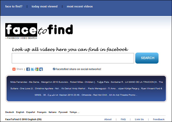Click the orange Share plus icon

14,69
